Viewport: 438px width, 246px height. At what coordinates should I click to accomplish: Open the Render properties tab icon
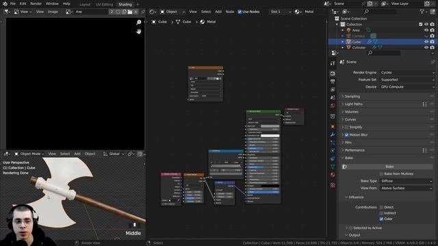(x=333, y=73)
